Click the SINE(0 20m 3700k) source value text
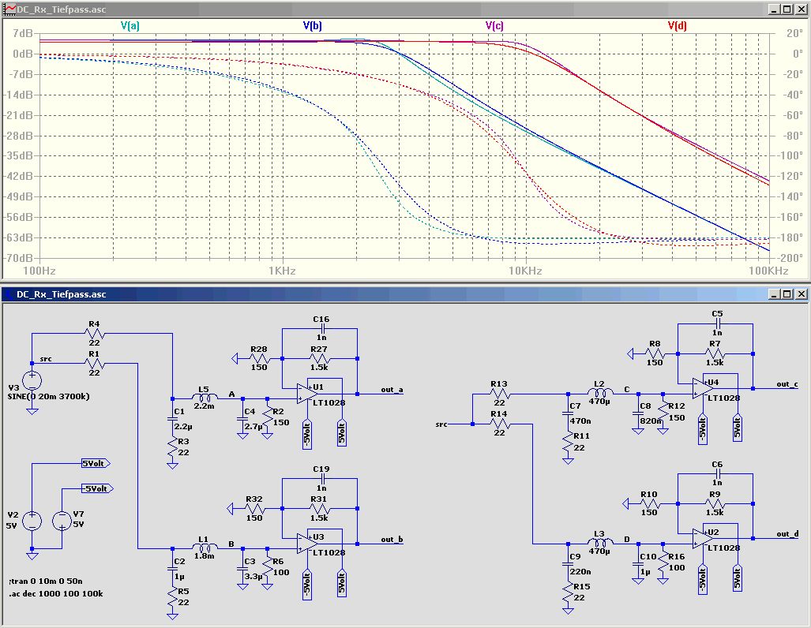The image size is (811, 628). 48,396
